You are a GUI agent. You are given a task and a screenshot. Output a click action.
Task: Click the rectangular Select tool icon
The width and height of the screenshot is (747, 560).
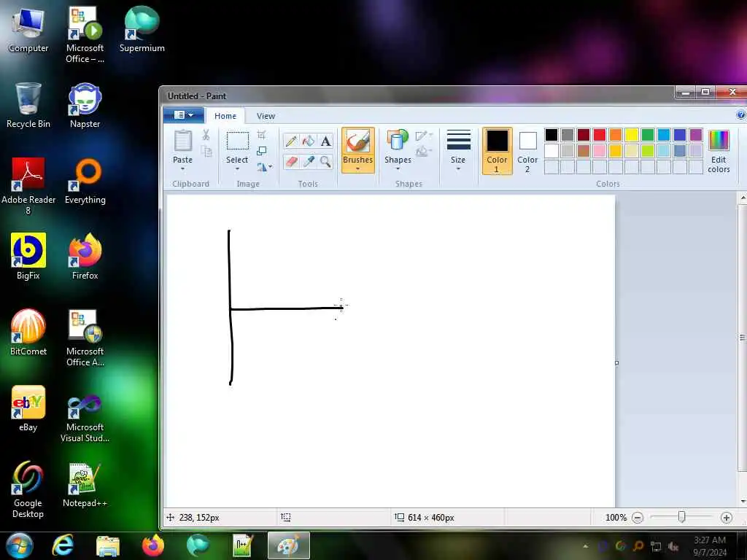click(x=237, y=141)
